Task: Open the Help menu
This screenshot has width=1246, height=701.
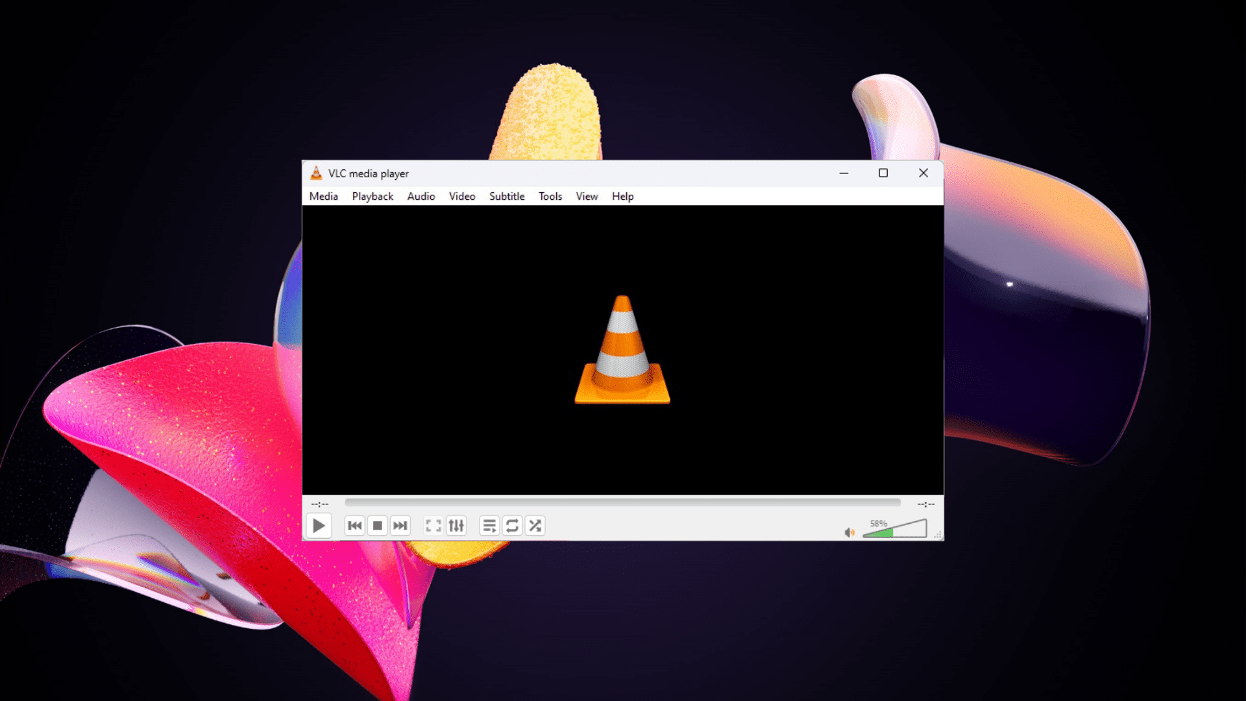Action: coord(622,196)
